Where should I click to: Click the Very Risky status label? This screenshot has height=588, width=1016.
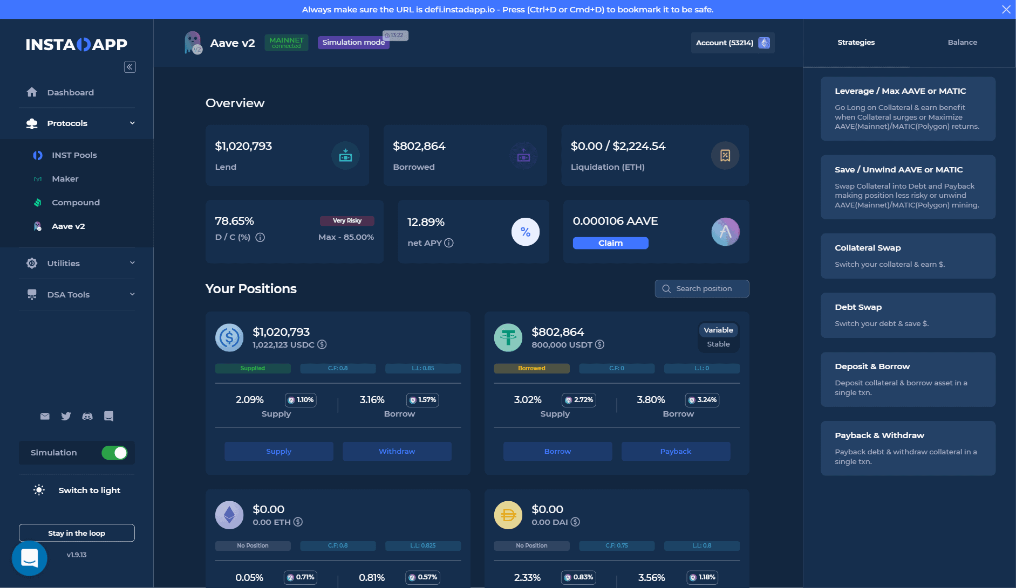347,220
